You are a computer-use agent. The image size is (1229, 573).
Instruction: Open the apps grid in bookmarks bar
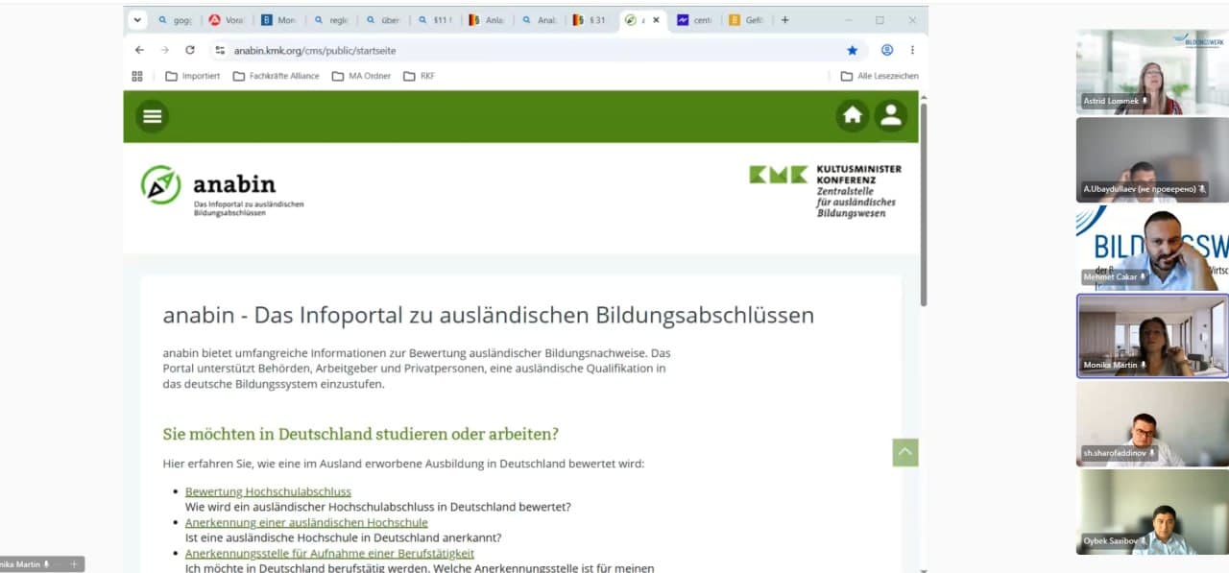(137, 76)
